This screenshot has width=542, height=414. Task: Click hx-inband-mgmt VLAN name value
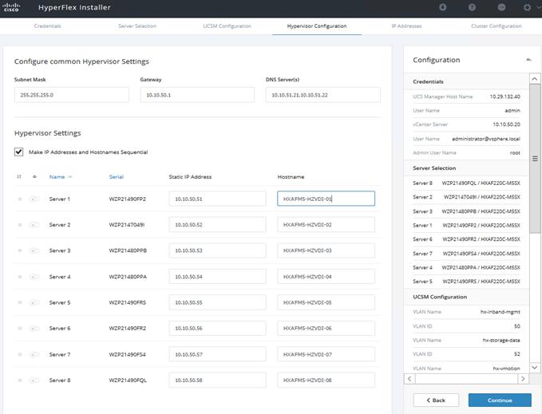pyautogui.click(x=500, y=312)
